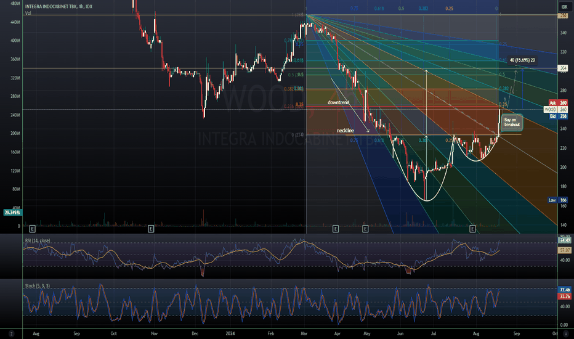Click the INTEGRA INDOCABINET TBK, 4h, IDX title

click(x=59, y=7)
